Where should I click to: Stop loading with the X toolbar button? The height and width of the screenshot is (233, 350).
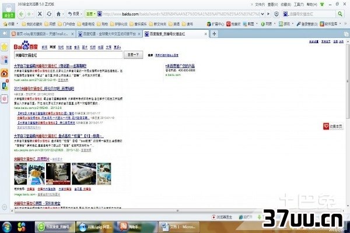tap(40, 14)
